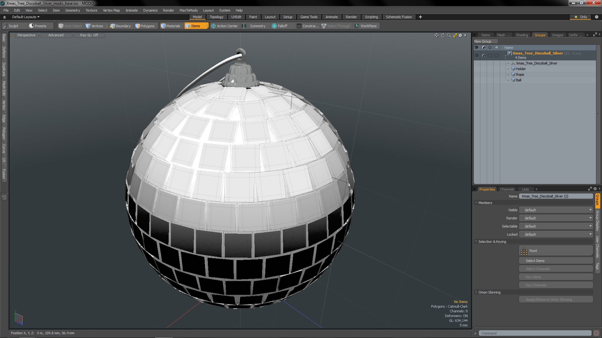Screen dimensions: 602x338
Task: Click the New Group button
Action: [485, 41]
